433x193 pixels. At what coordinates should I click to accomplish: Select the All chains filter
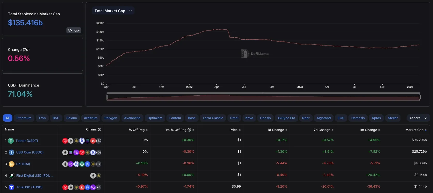coord(7,118)
